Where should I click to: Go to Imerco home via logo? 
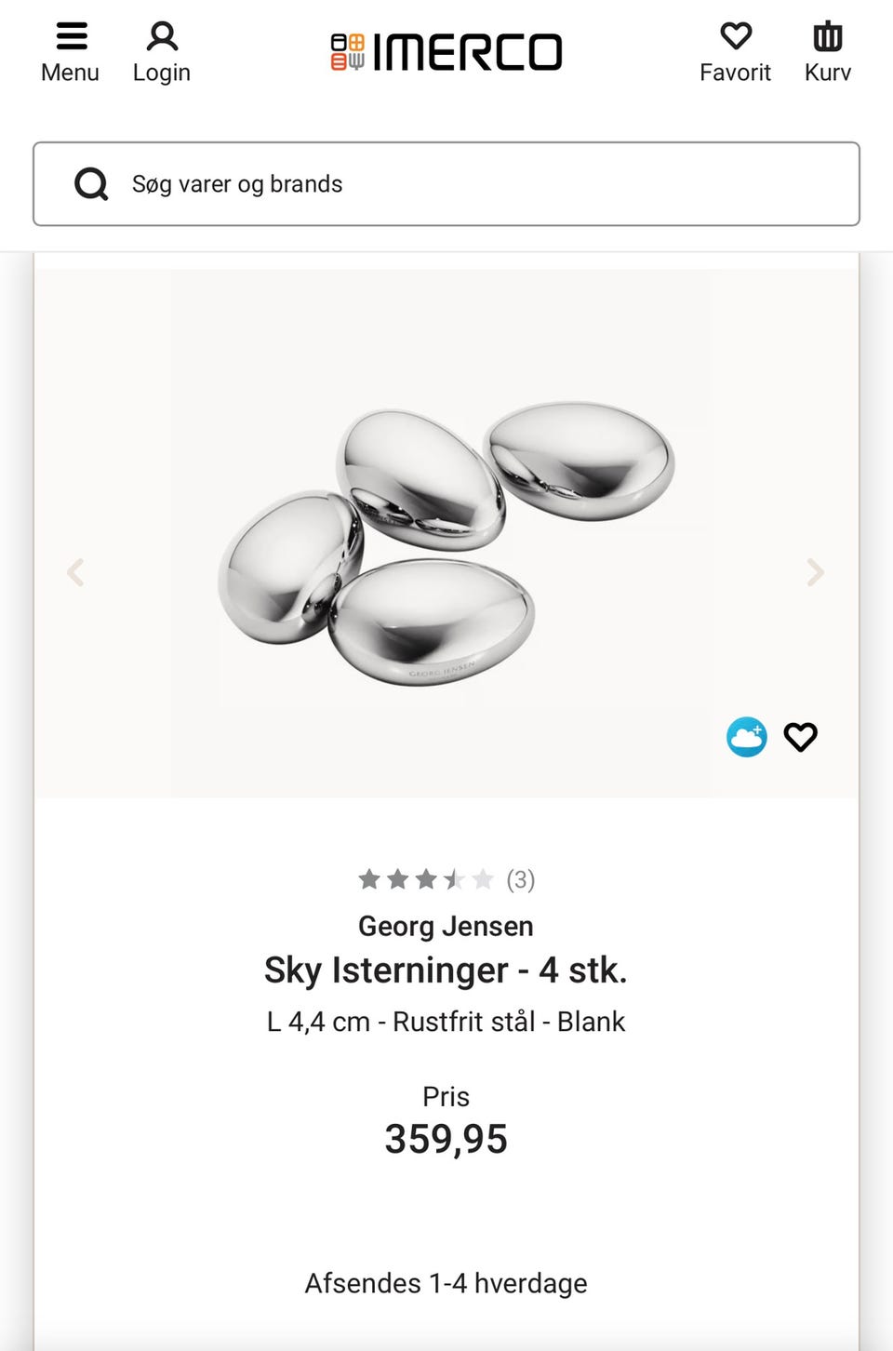click(446, 52)
